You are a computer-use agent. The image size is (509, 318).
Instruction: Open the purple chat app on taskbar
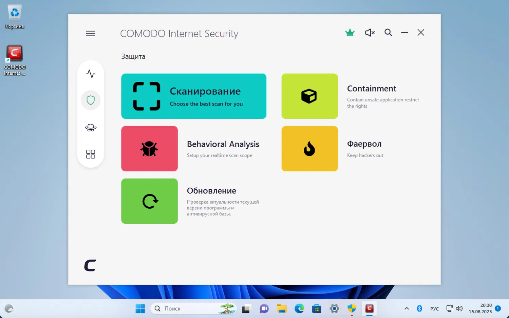pos(264,308)
